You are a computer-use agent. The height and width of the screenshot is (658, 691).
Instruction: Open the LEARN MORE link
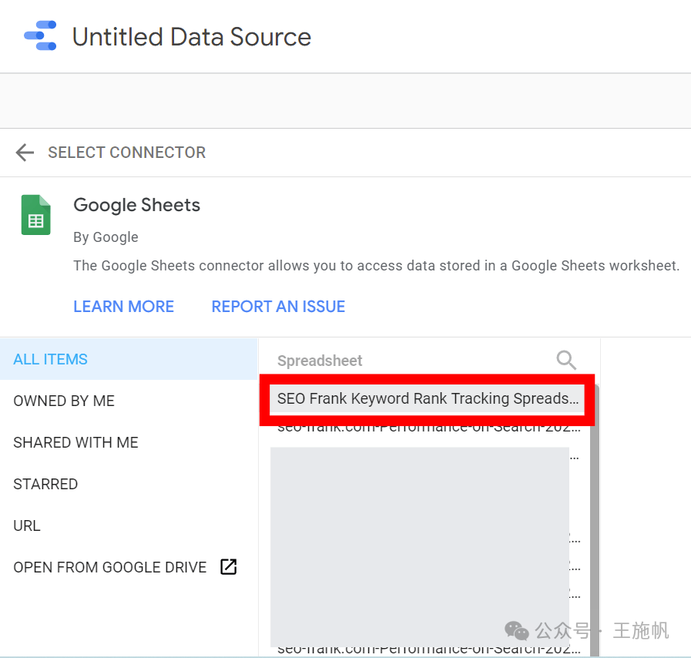[124, 307]
